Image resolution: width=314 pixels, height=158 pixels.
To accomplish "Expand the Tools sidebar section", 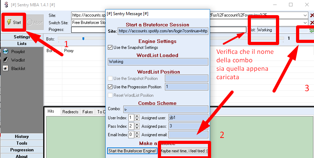I will pos(22,143).
